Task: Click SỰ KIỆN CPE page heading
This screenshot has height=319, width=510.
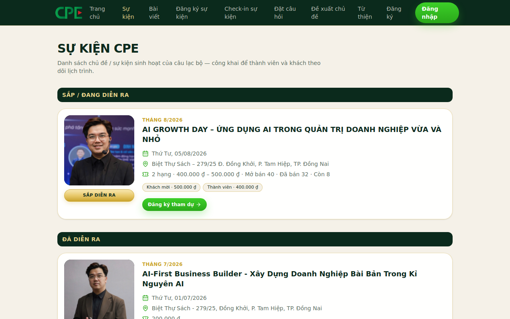Action: (x=98, y=48)
